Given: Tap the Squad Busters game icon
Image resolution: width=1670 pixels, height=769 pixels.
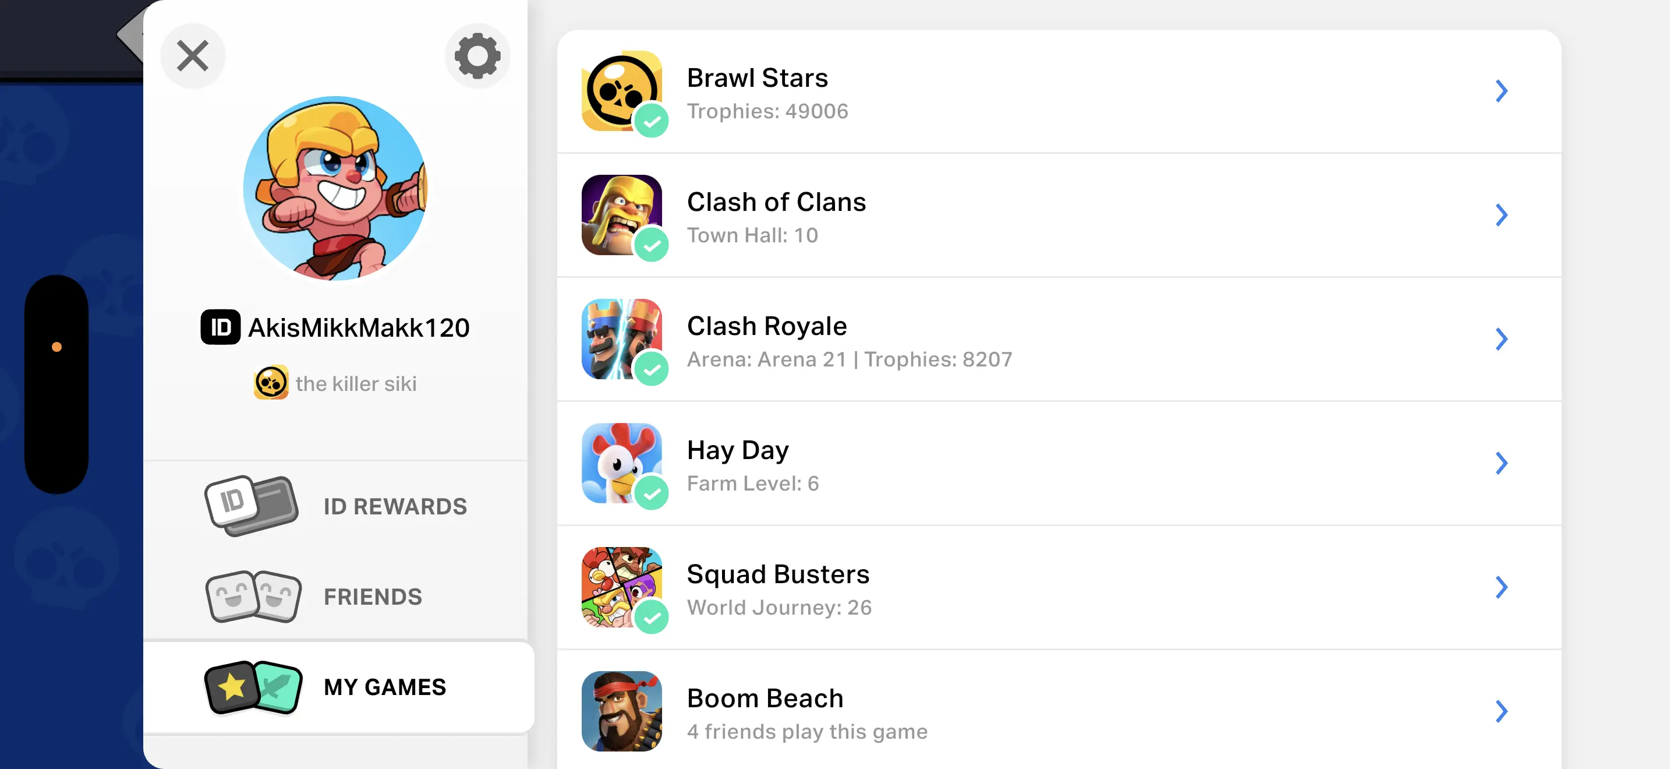Looking at the screenshot, I should 620,585.
